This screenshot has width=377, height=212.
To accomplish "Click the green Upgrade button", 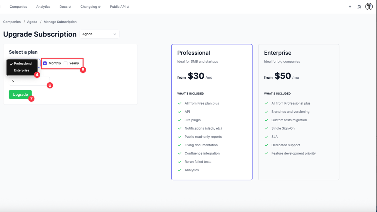I will coord(20,95).
